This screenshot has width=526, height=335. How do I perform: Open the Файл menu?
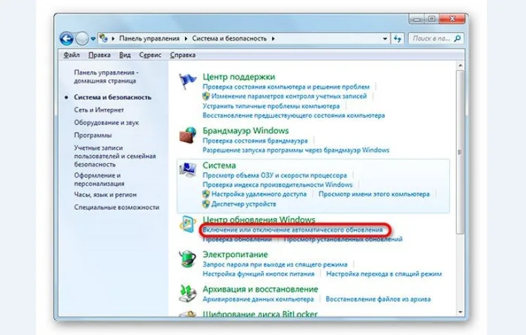[71, 55]
